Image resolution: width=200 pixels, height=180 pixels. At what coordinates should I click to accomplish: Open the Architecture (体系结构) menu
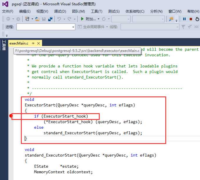tap(135, 11)
